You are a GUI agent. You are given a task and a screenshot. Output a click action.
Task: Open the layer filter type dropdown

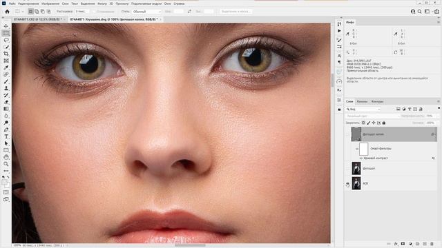[363, 109]
